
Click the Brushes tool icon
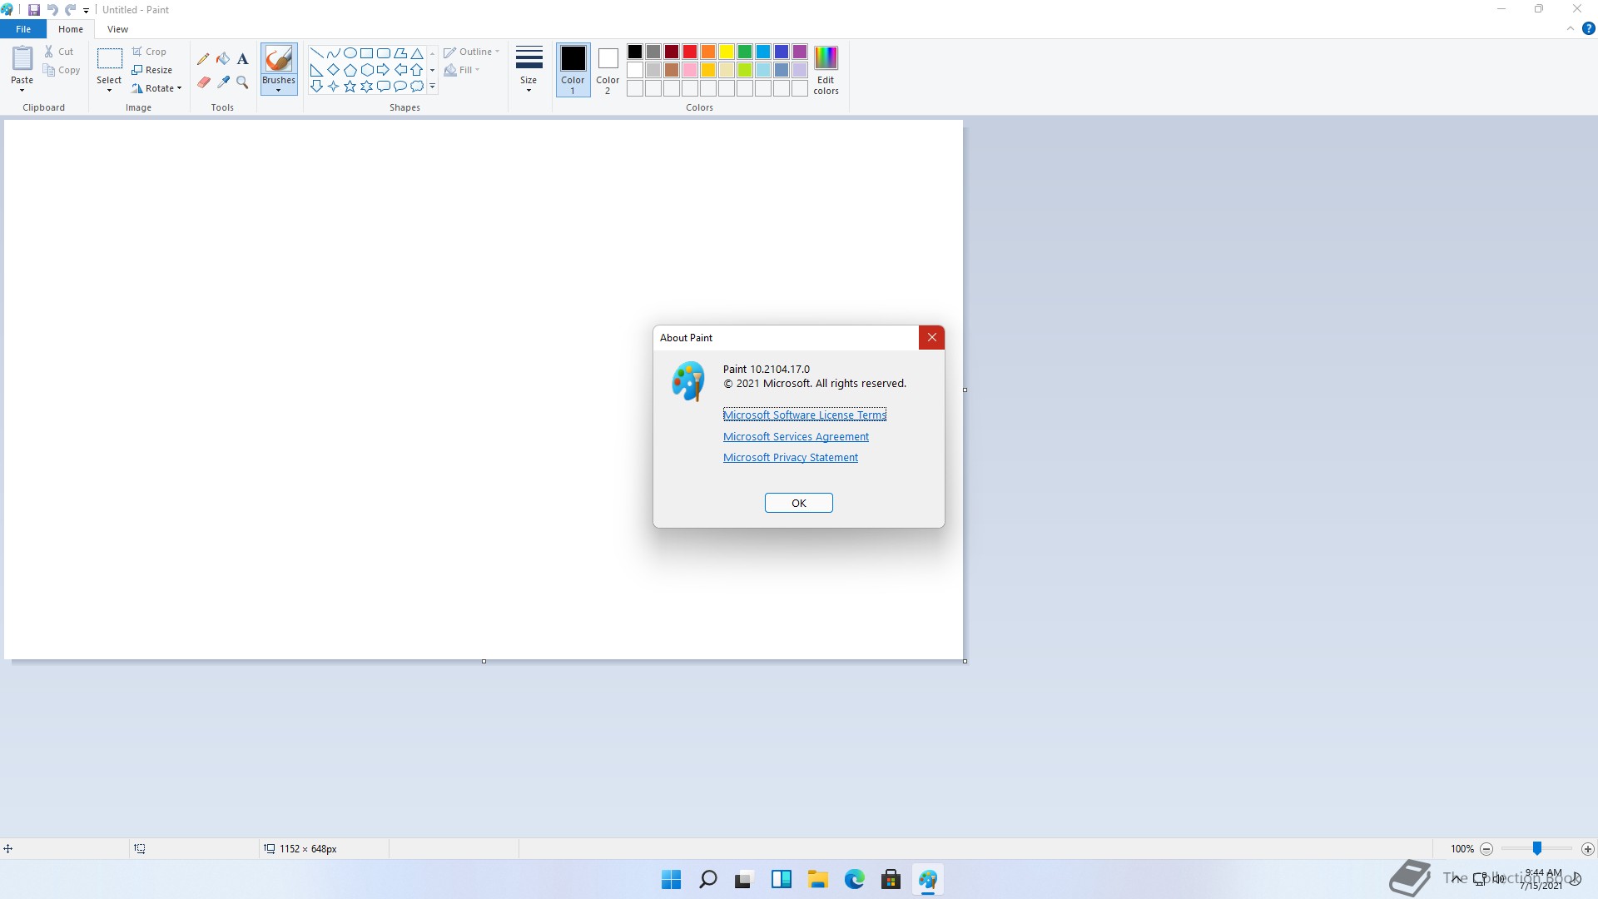click(x=278, y=59)
